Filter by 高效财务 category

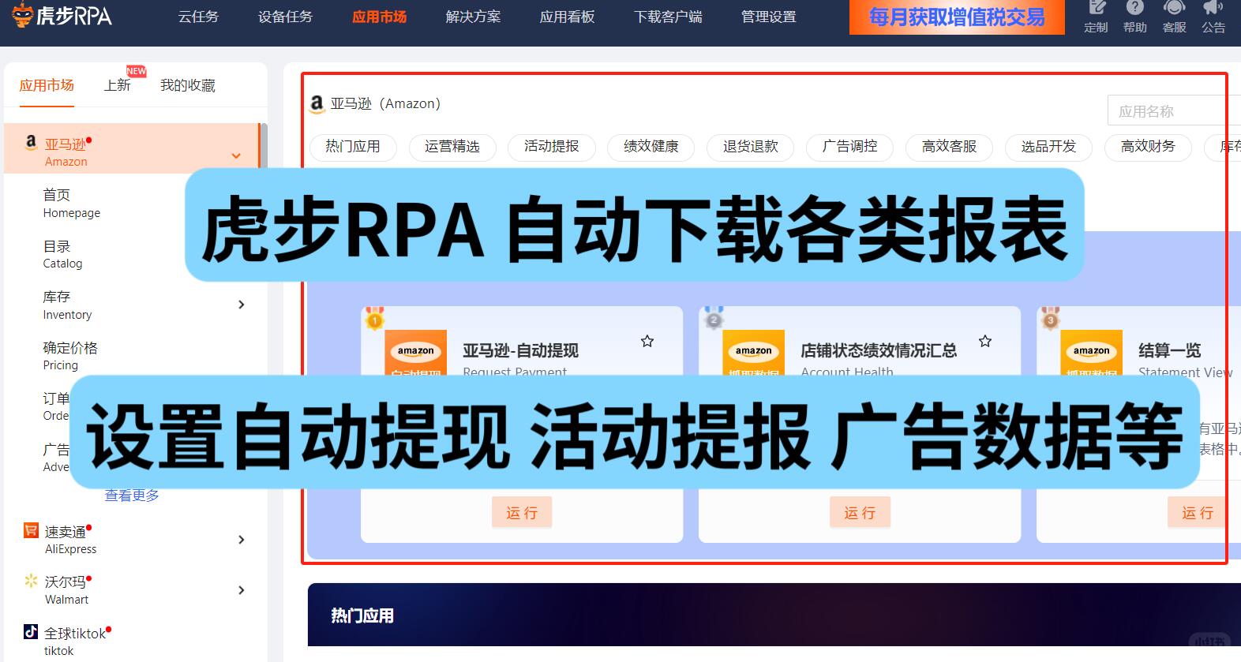(1149, 147)
